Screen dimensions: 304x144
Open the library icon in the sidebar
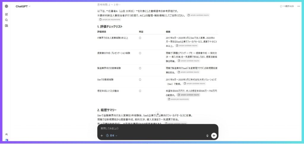[x=7, y=26]
